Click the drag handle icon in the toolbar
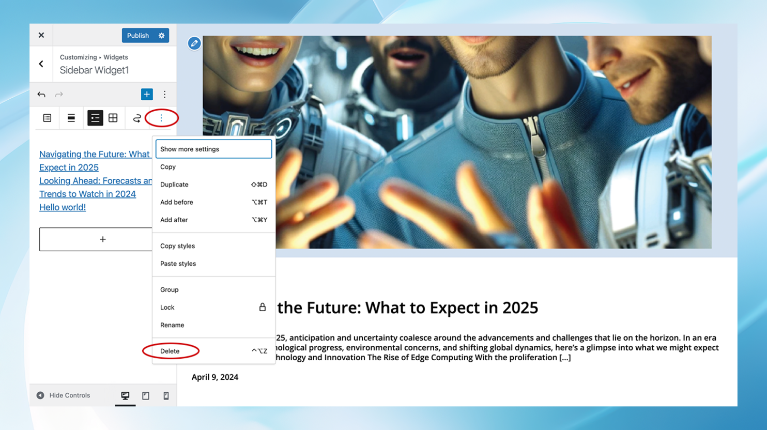Screen dimensions: 767x430 tap(136, 118)
